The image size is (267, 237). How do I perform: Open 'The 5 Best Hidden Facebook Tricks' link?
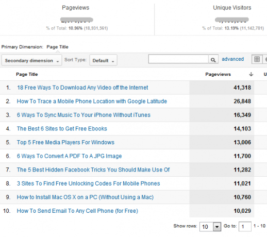93,170
